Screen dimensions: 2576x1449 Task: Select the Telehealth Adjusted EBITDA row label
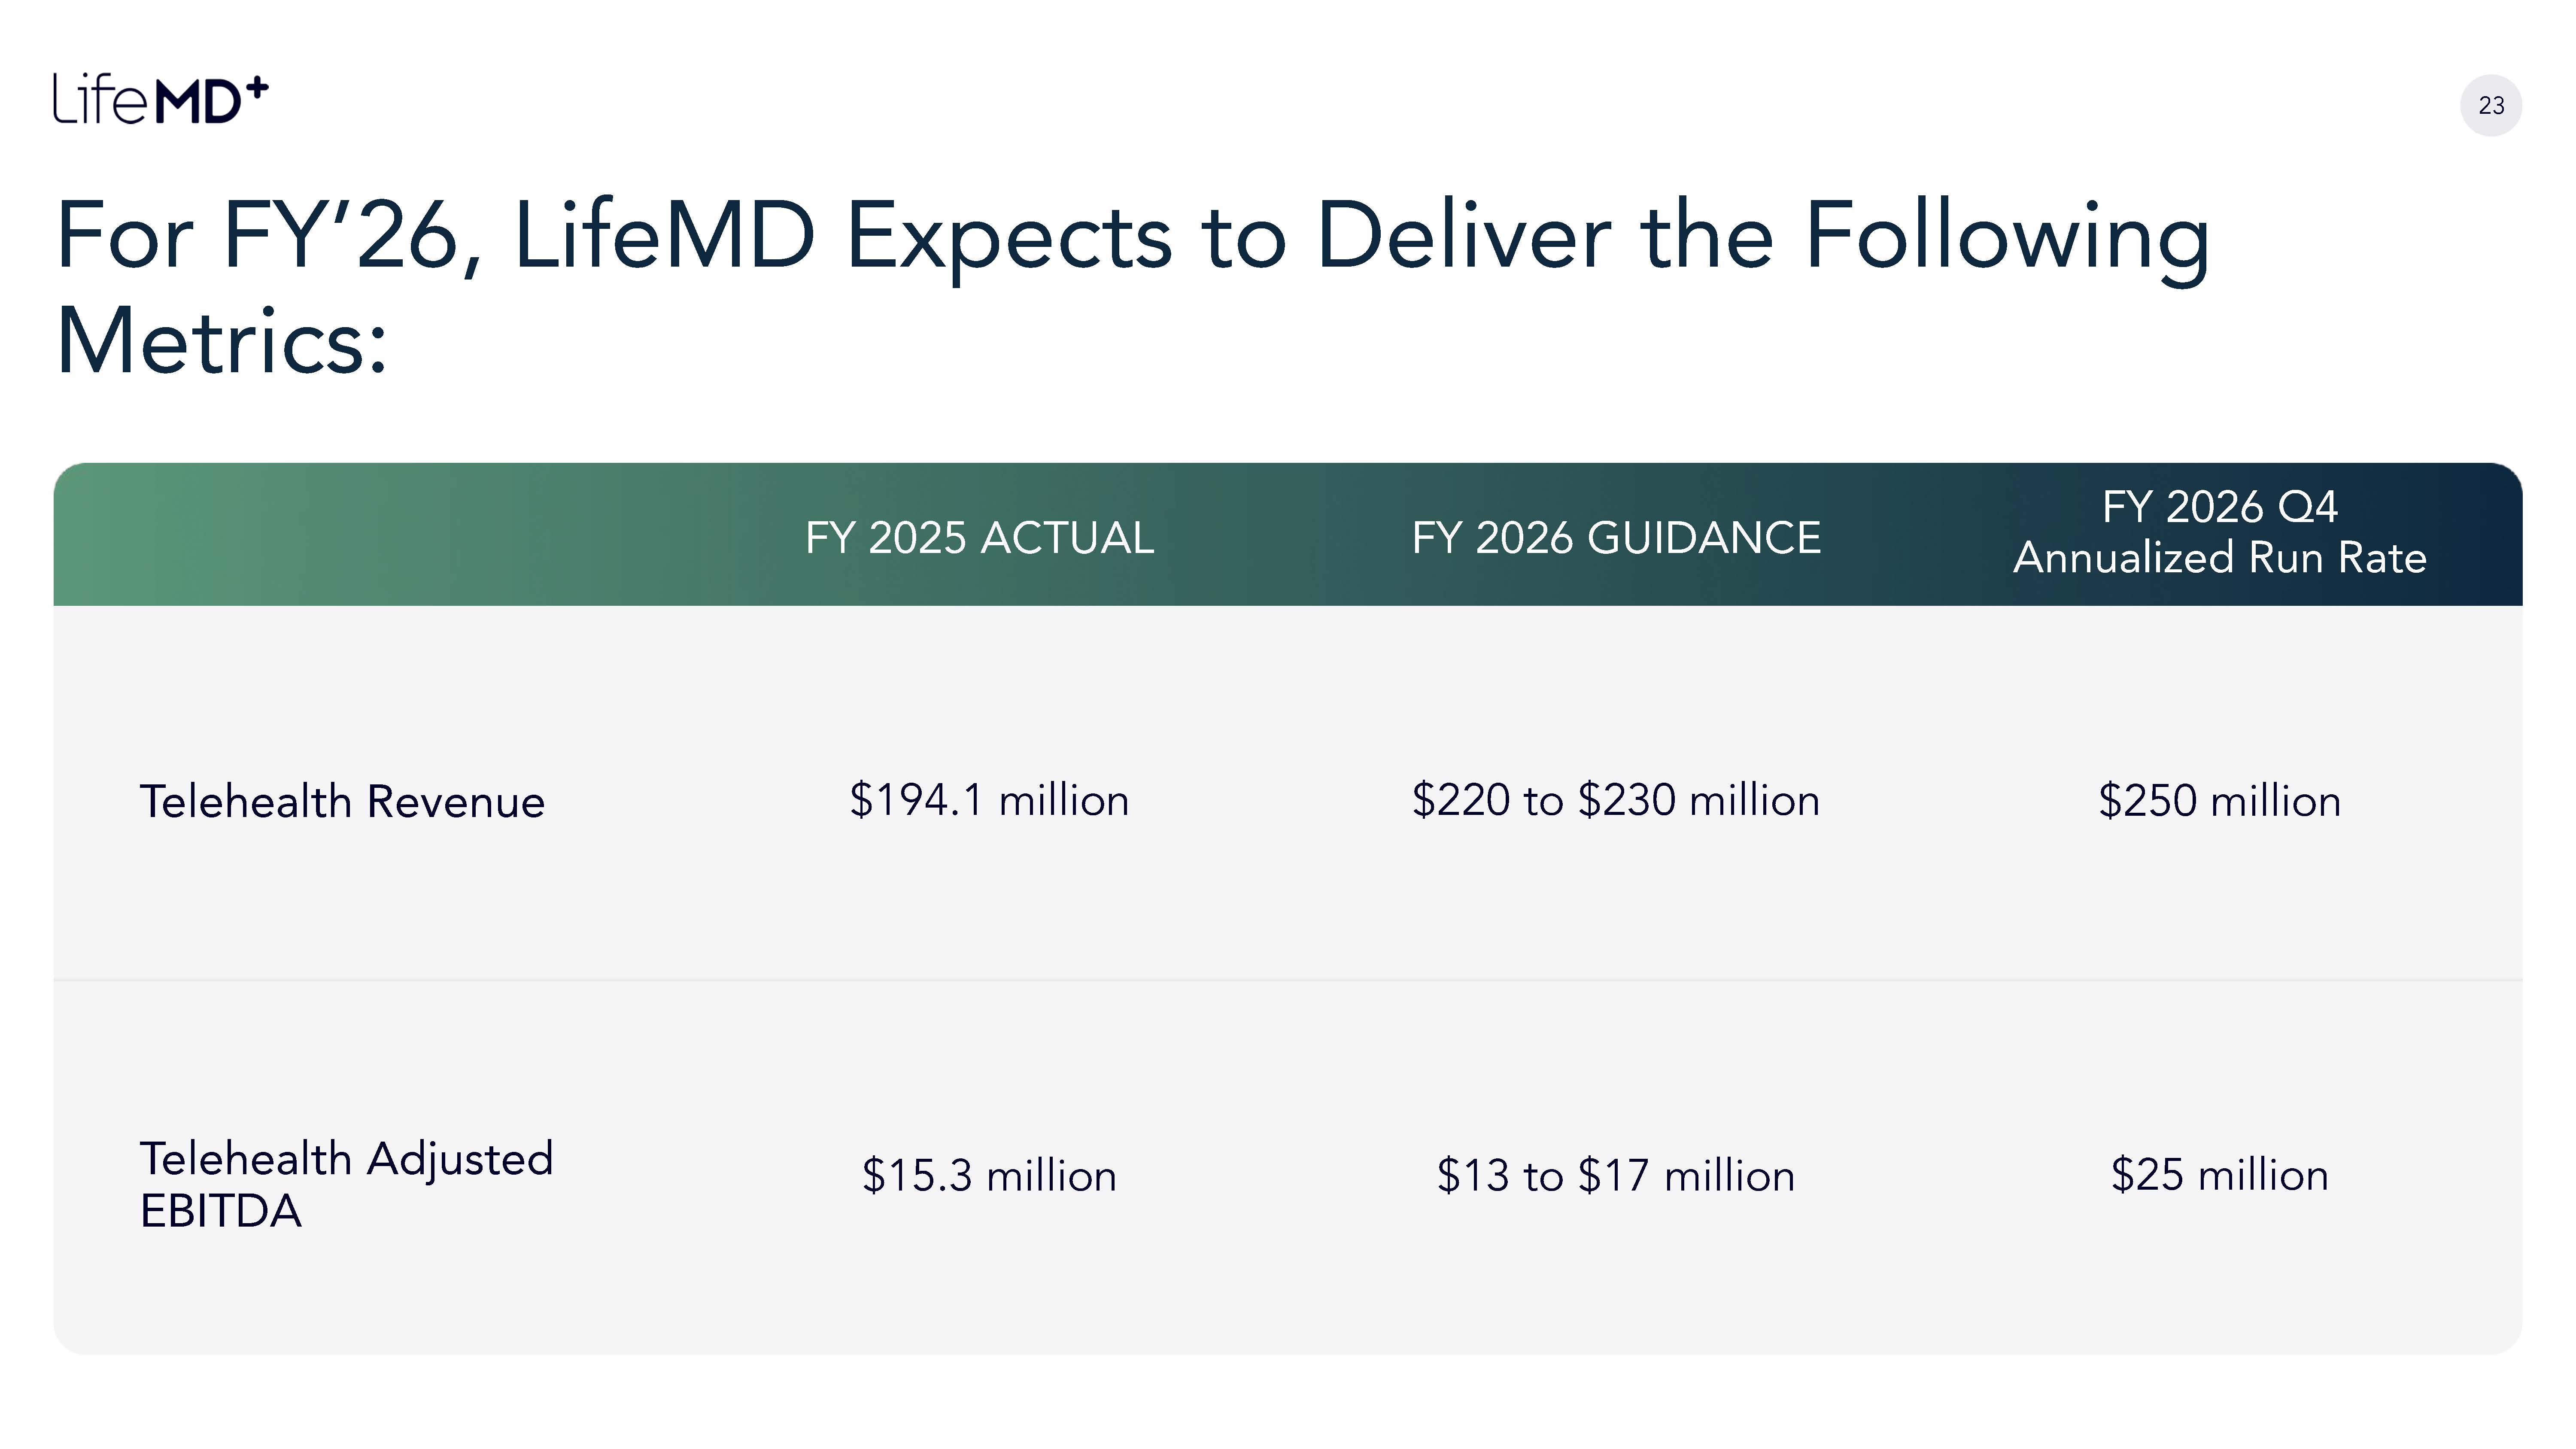coord(346,1184)
